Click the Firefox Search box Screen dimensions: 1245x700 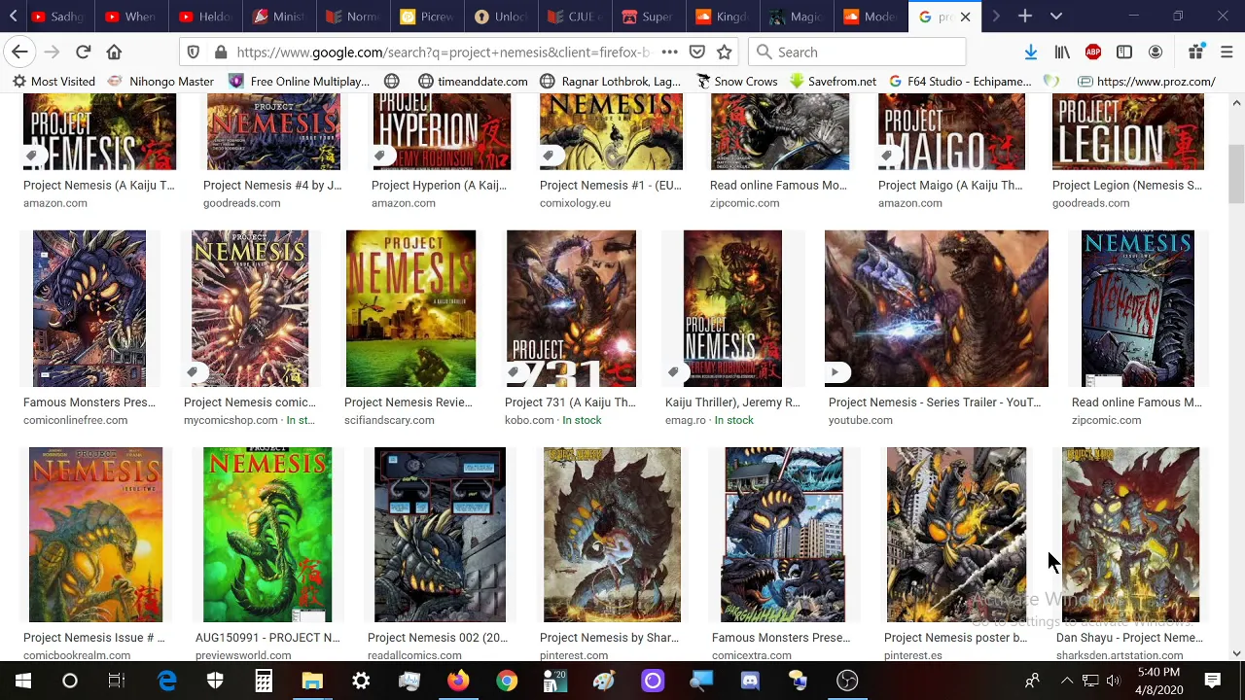(x=857, y=52)
